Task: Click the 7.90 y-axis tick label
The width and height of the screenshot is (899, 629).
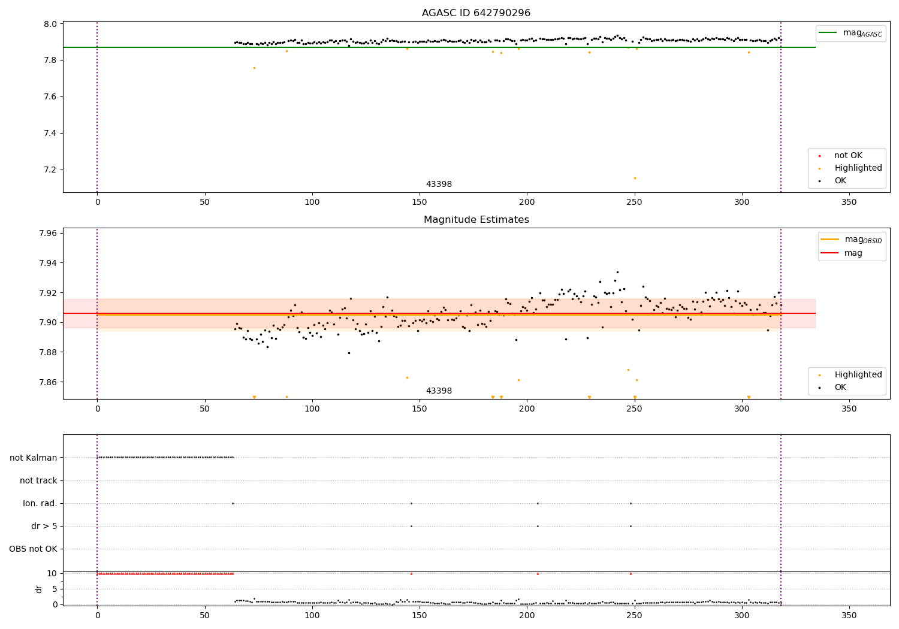Action: click(x=48, y=323)
